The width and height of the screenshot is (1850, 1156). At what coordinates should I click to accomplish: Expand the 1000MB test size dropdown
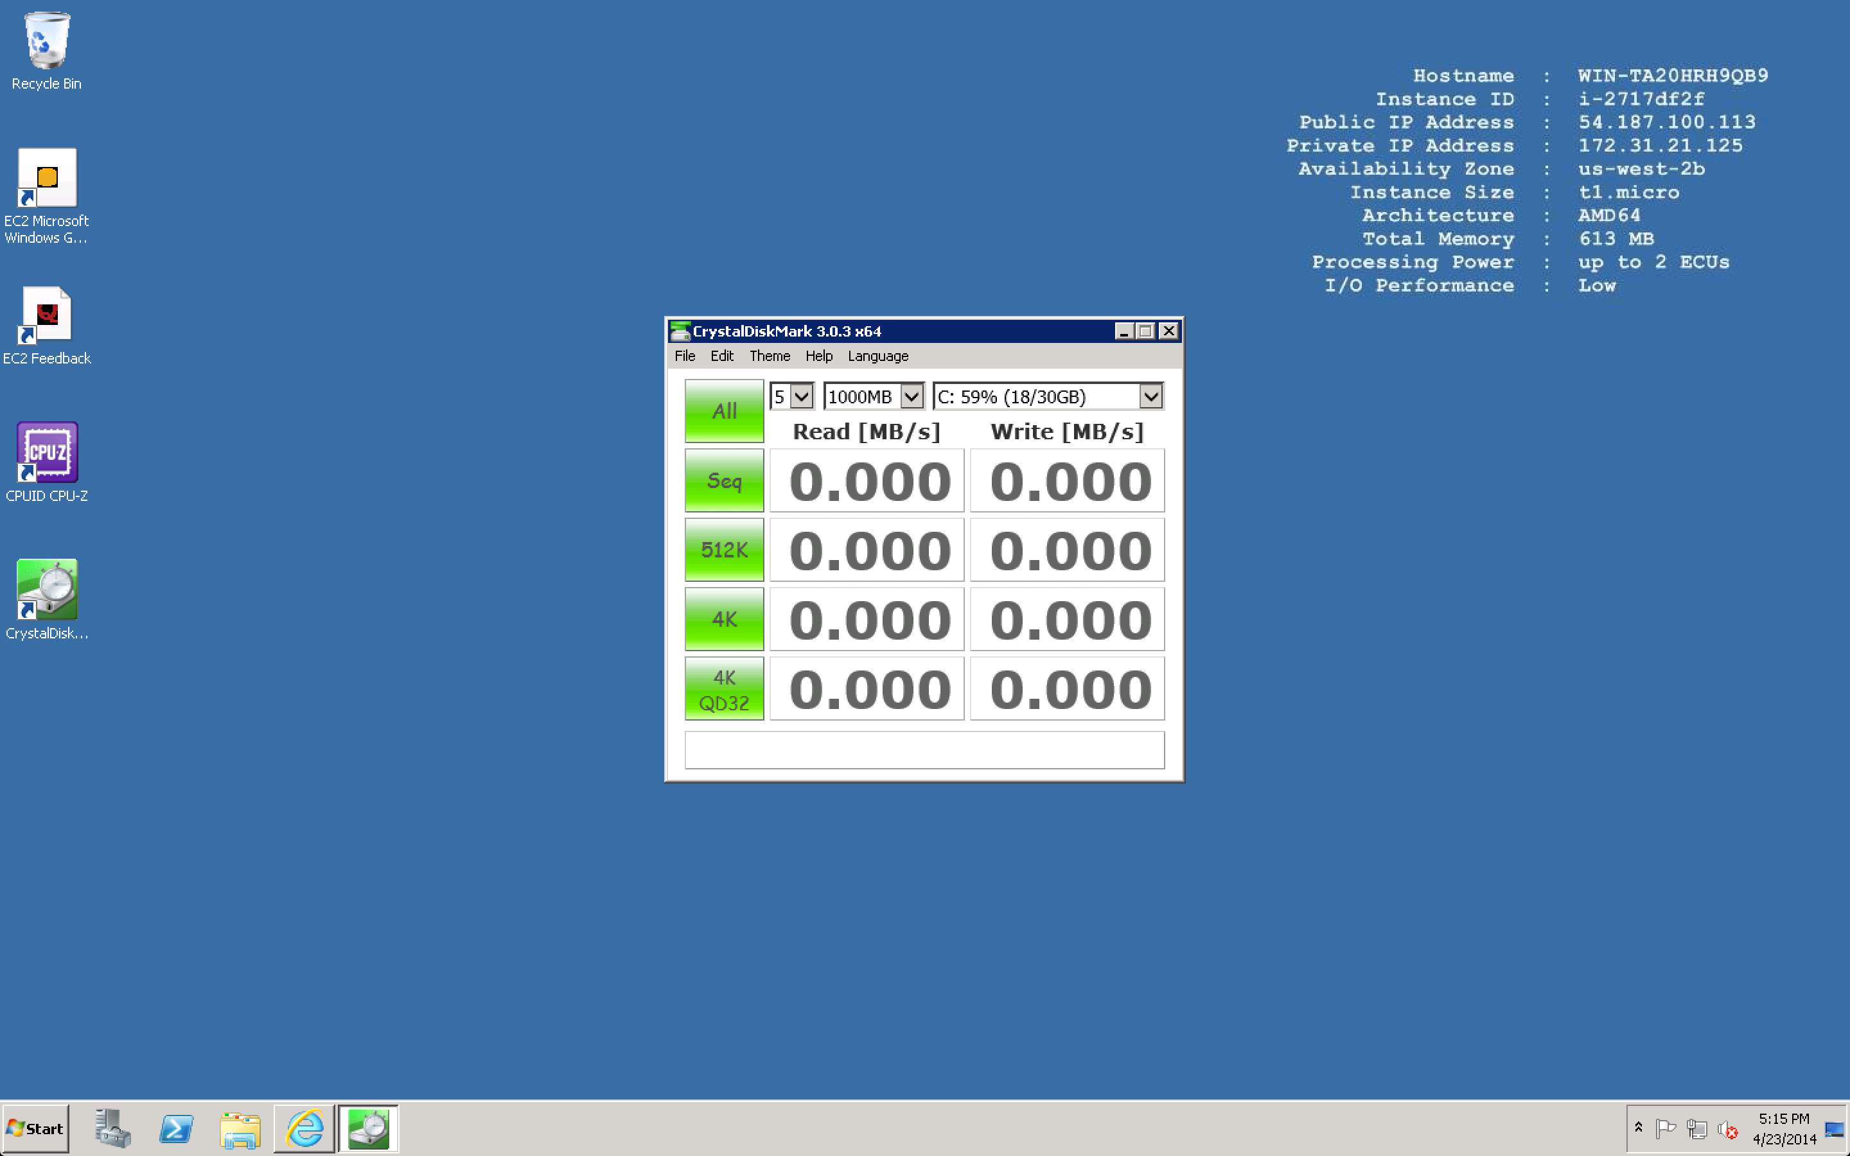tap(912, 397)
